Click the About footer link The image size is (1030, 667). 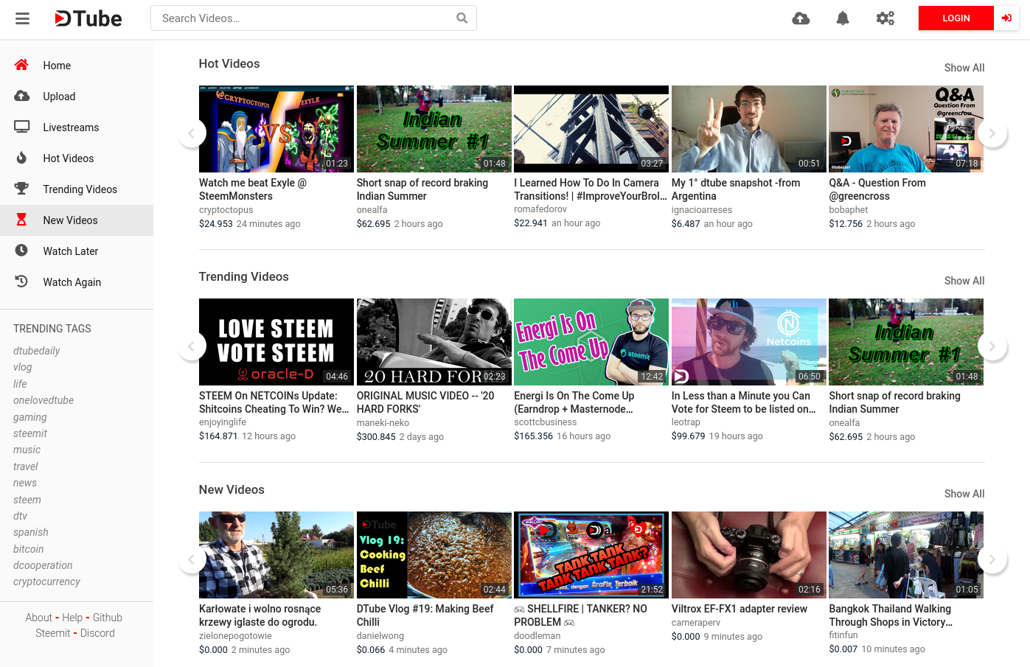pos(39,618)
